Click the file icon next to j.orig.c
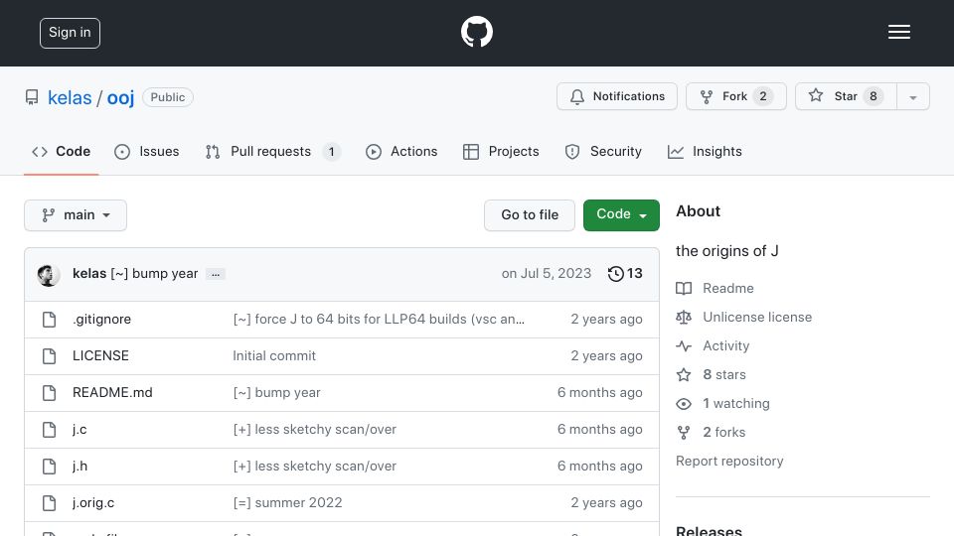 [50, 503]
